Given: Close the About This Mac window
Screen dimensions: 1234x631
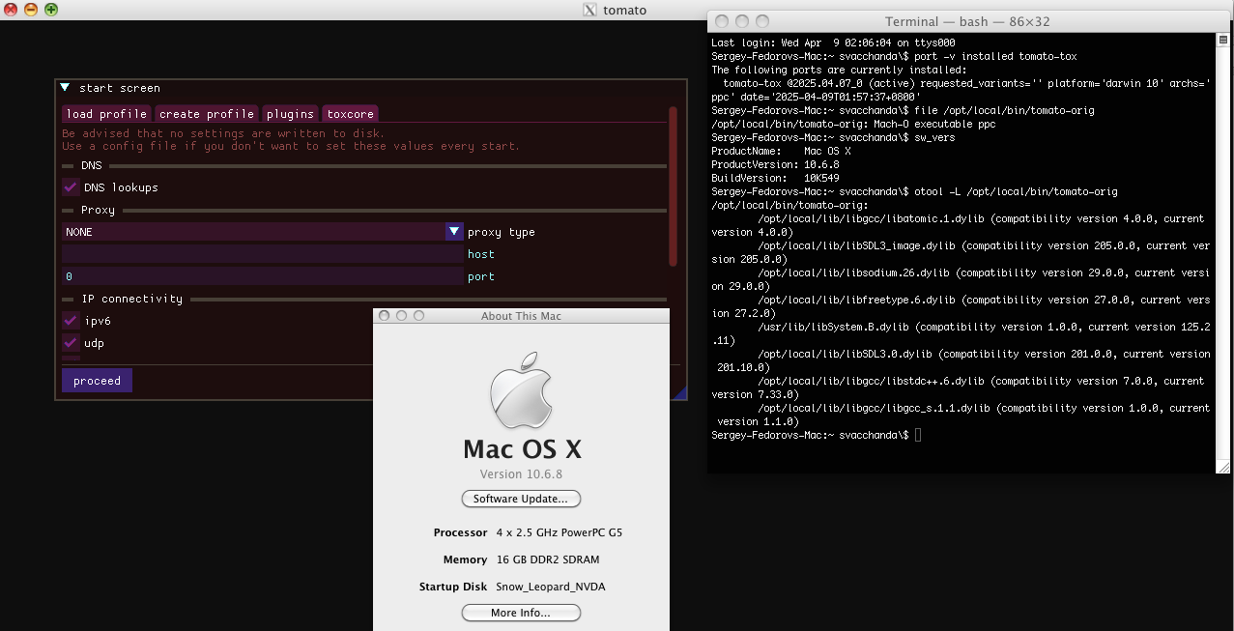Looking at the screenshot, I should tap(385, 316).
